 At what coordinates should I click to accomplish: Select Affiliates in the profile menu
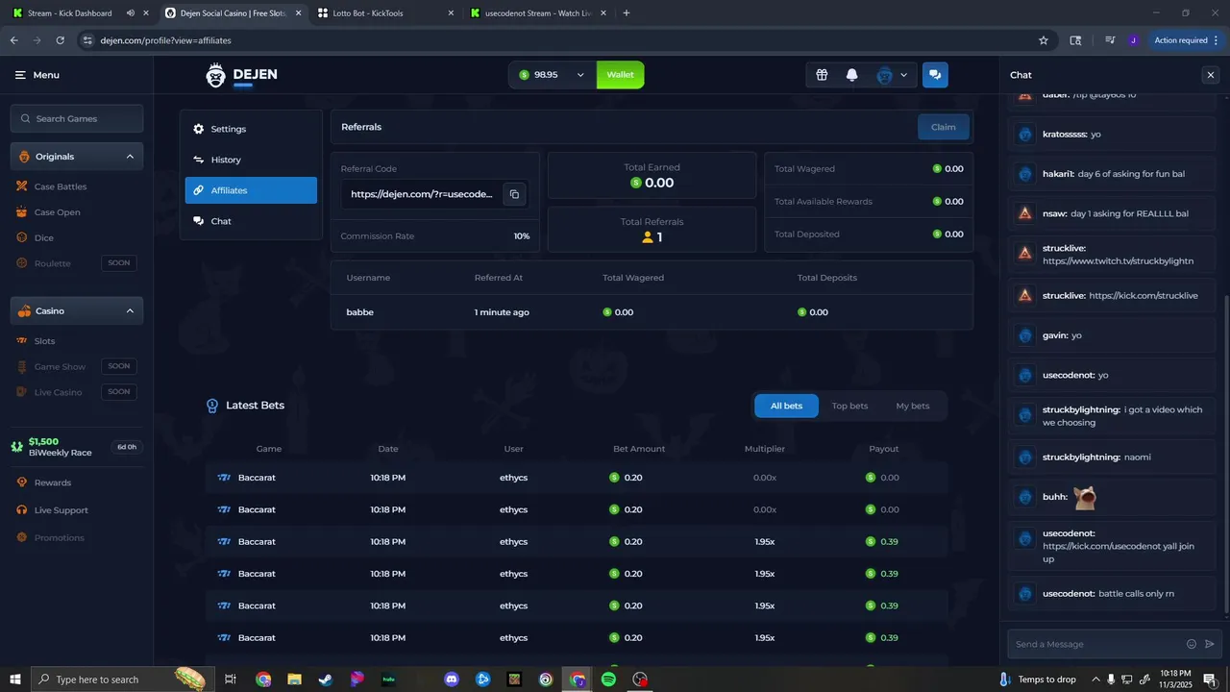pos(251,190)
